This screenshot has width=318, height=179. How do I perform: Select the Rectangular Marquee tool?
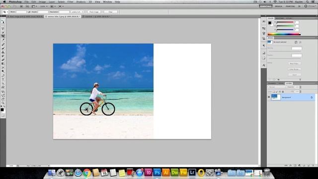[x=3, y=25]
